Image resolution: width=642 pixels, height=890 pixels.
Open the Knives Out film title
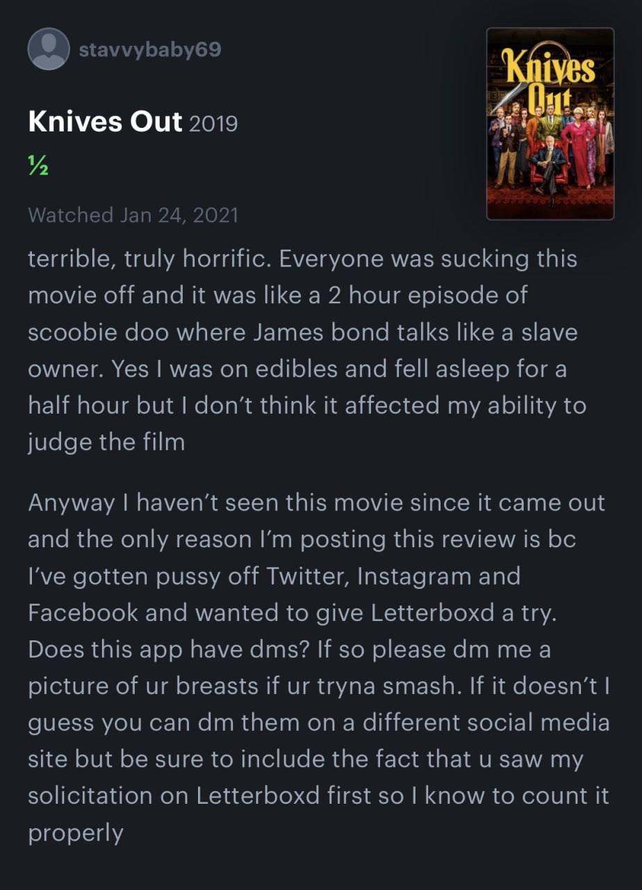(105, 122)
